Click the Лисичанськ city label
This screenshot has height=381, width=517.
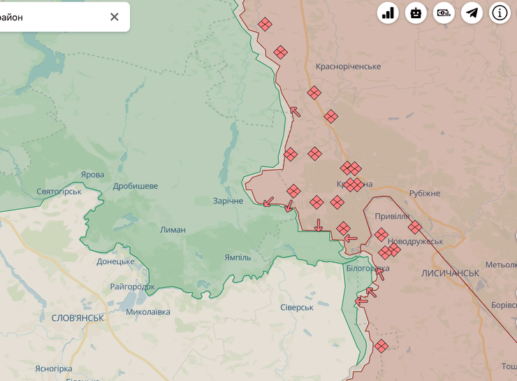450,273
